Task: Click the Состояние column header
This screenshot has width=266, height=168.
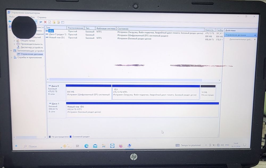Action: click(x=160, y=29)
